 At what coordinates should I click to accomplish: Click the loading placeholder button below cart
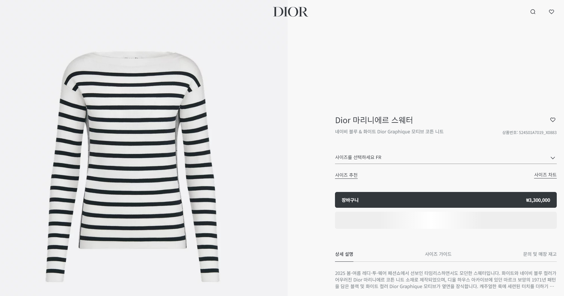446,220
